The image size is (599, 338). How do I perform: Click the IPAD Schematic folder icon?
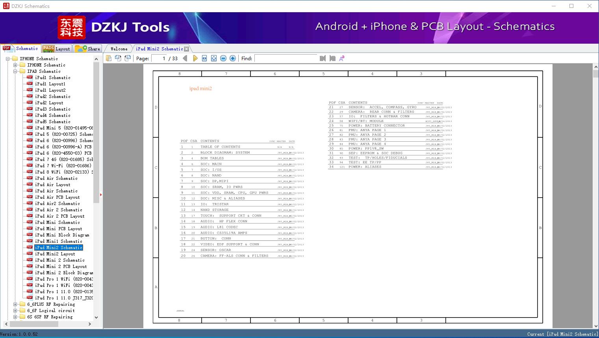click(22, 71)
